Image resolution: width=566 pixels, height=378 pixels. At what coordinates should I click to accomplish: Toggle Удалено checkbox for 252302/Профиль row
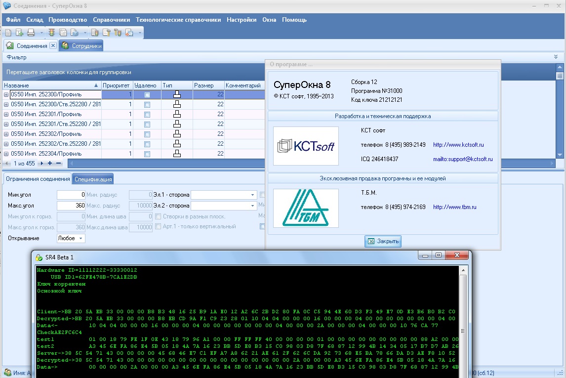[147, 134]
